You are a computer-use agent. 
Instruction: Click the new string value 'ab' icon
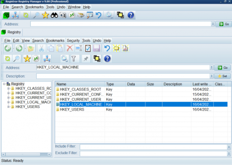coord(125,48)
